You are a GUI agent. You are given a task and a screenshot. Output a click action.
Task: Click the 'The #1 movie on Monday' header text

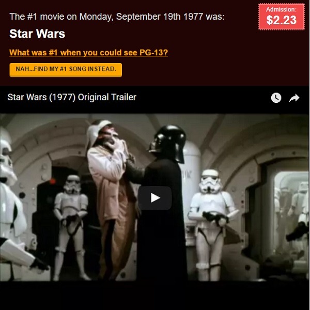[117, 17]
